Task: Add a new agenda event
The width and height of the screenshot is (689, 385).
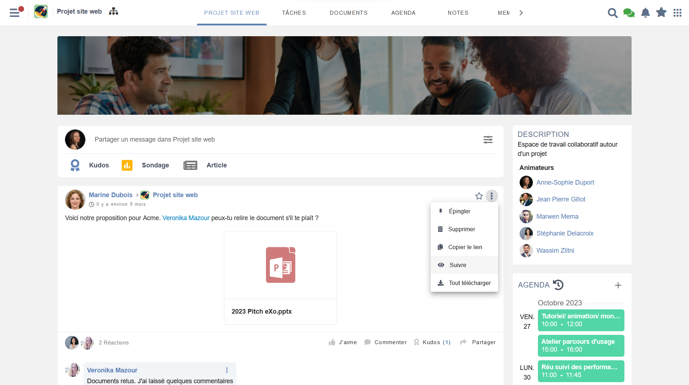Action: coord(618,285)
